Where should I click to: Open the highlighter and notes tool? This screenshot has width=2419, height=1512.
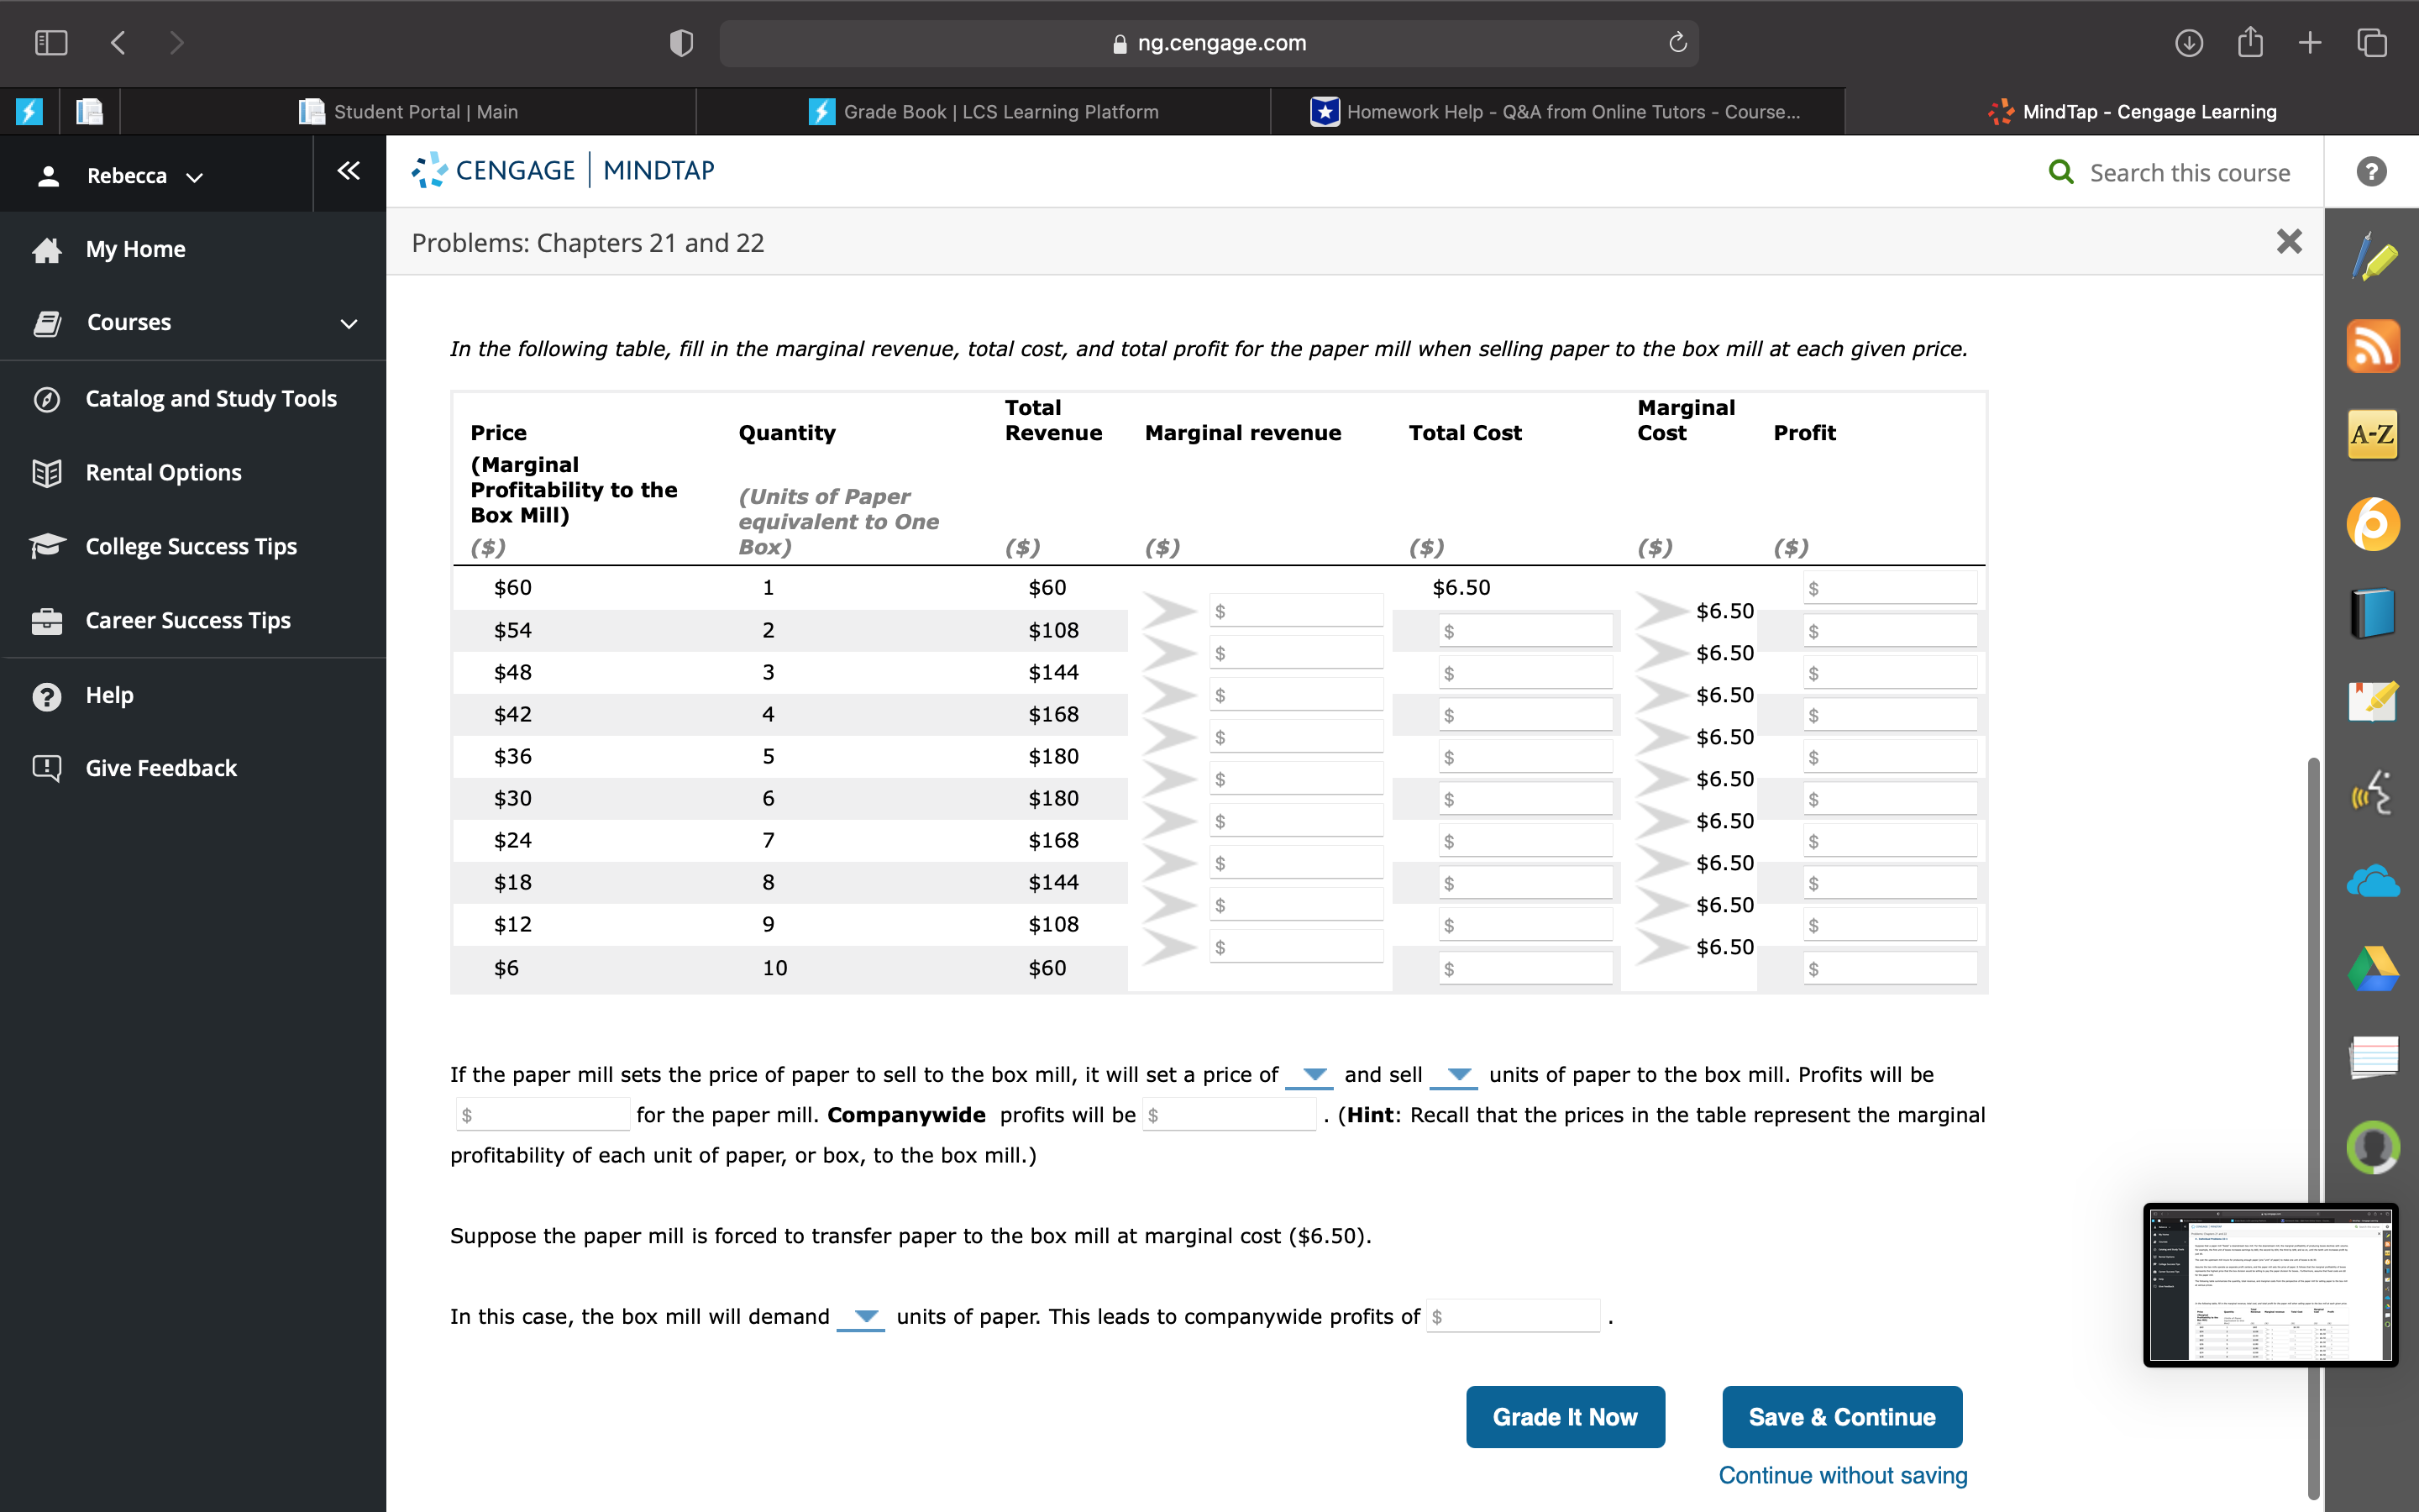[x=2374, y=256]
